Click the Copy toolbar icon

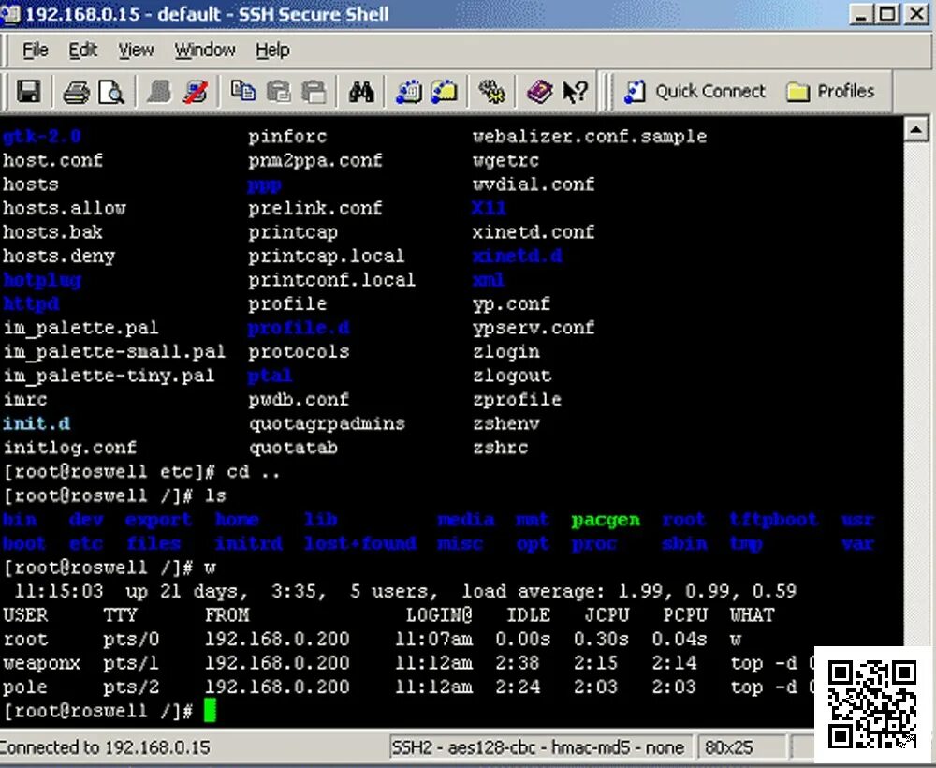coord(243,92)
